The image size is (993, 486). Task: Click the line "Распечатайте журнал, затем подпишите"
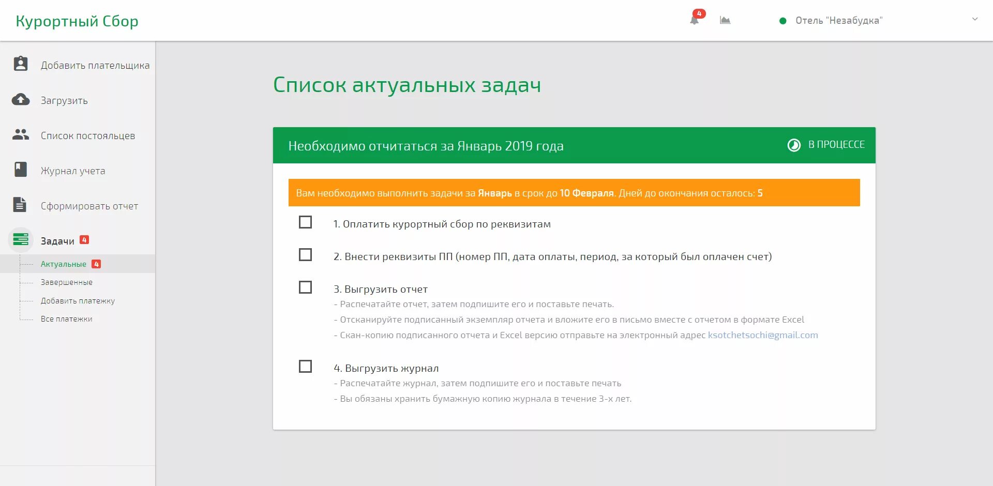(x=477, y=383)
